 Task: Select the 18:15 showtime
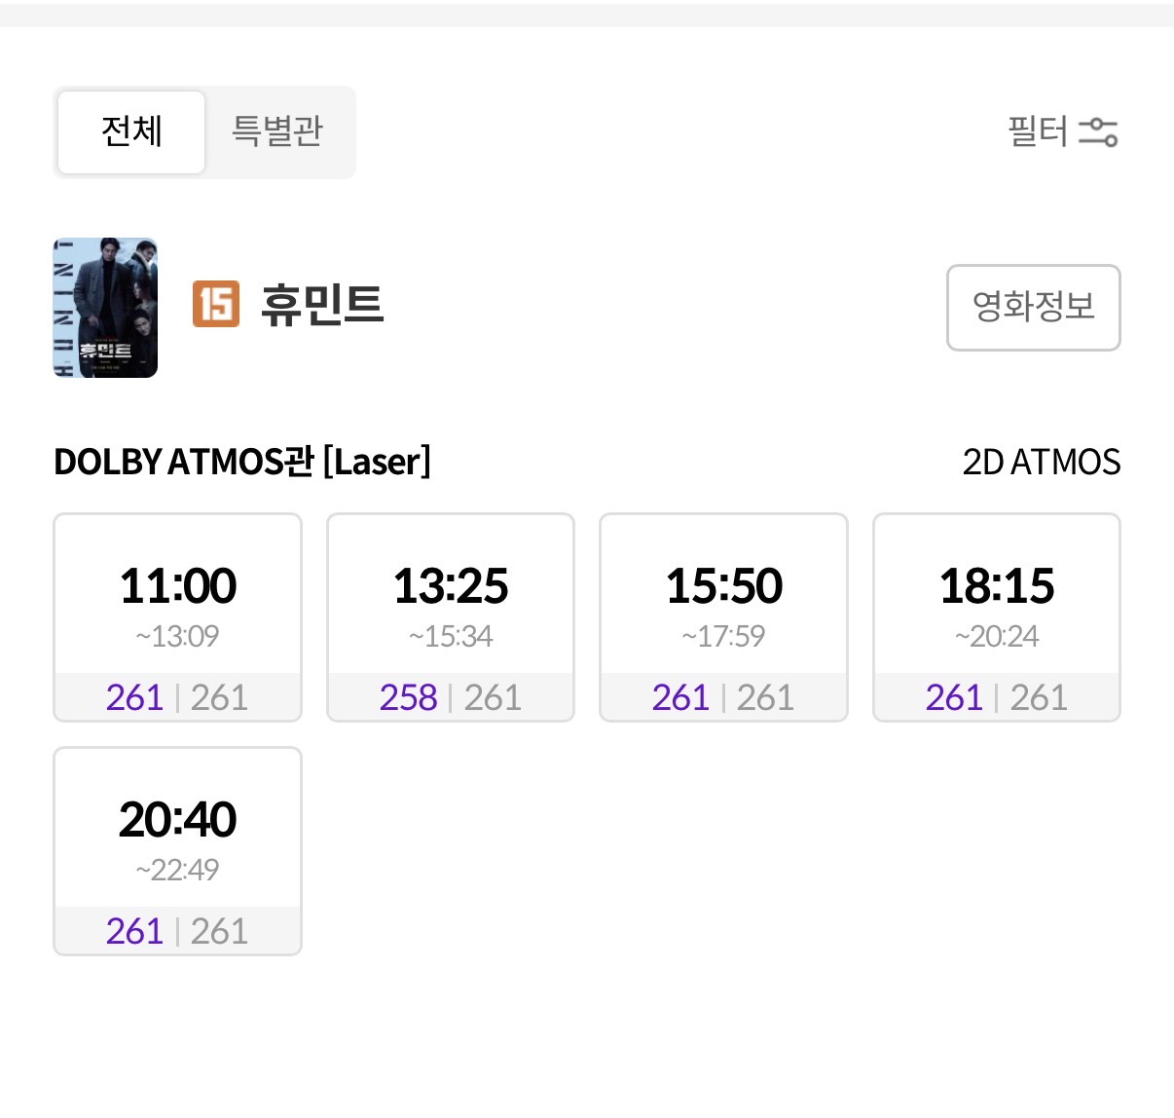pyautogui.click(x=997, y=617)
